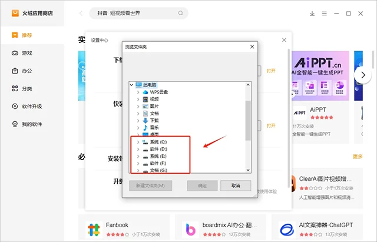
Task: Close the 浏览文件夹 dialog
Action: pos(252,47)
